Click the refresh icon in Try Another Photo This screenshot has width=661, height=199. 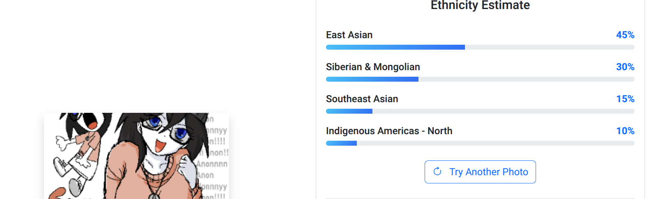pyautogui.click(x=437, y=172)
